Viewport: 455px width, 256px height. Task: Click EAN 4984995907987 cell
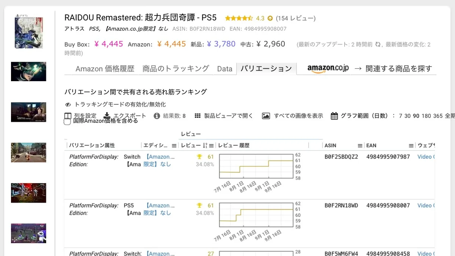click(x=388, y=157)
